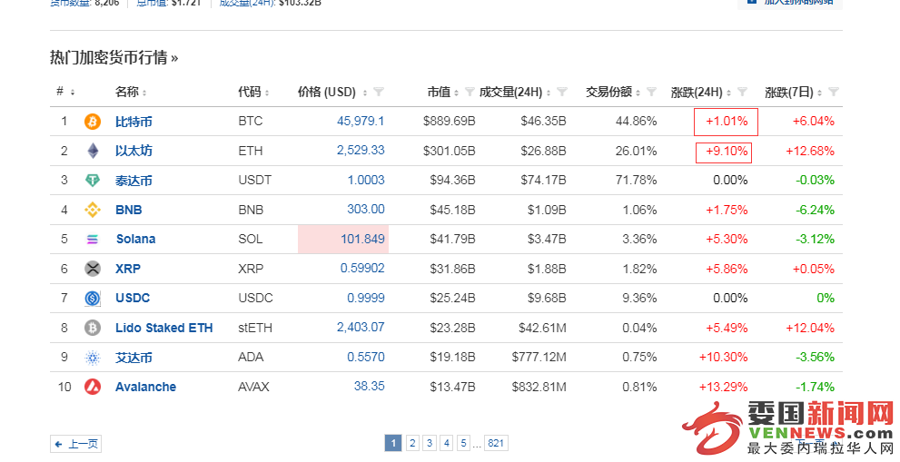Click BNB price 303.00

click(x=366, y=210)
